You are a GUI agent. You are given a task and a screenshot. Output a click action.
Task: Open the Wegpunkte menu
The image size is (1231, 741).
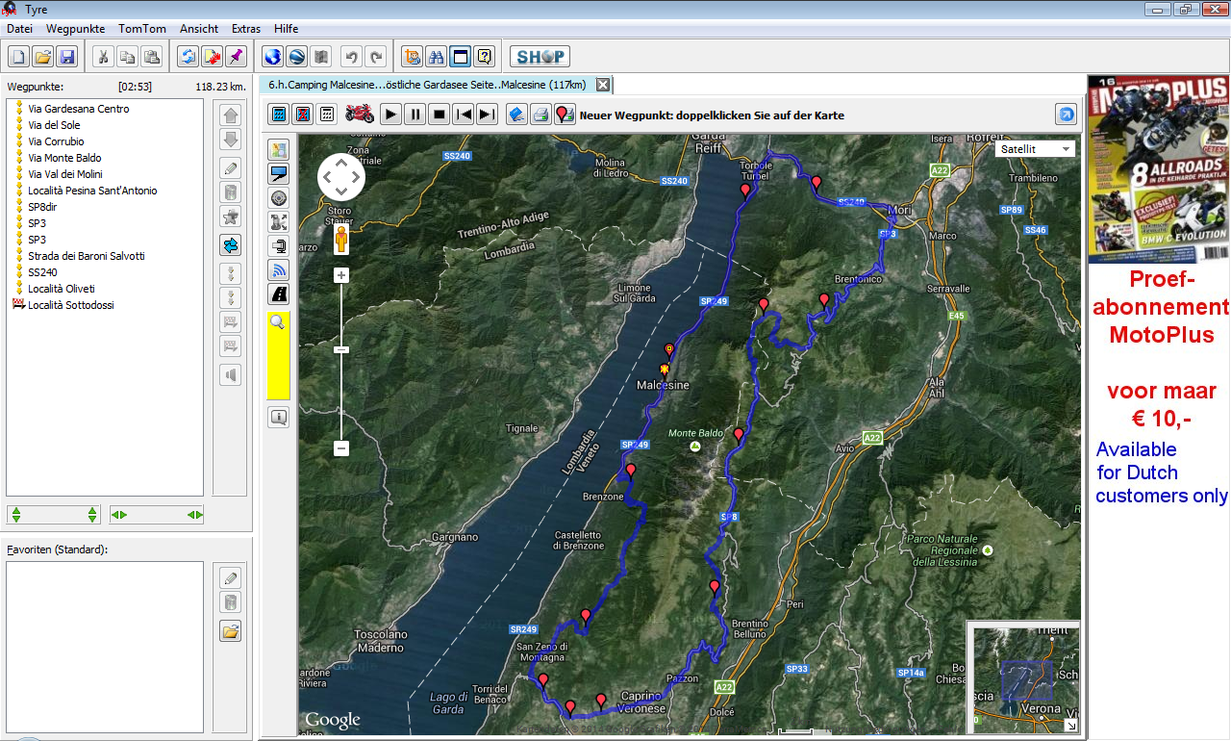(75, 29)
